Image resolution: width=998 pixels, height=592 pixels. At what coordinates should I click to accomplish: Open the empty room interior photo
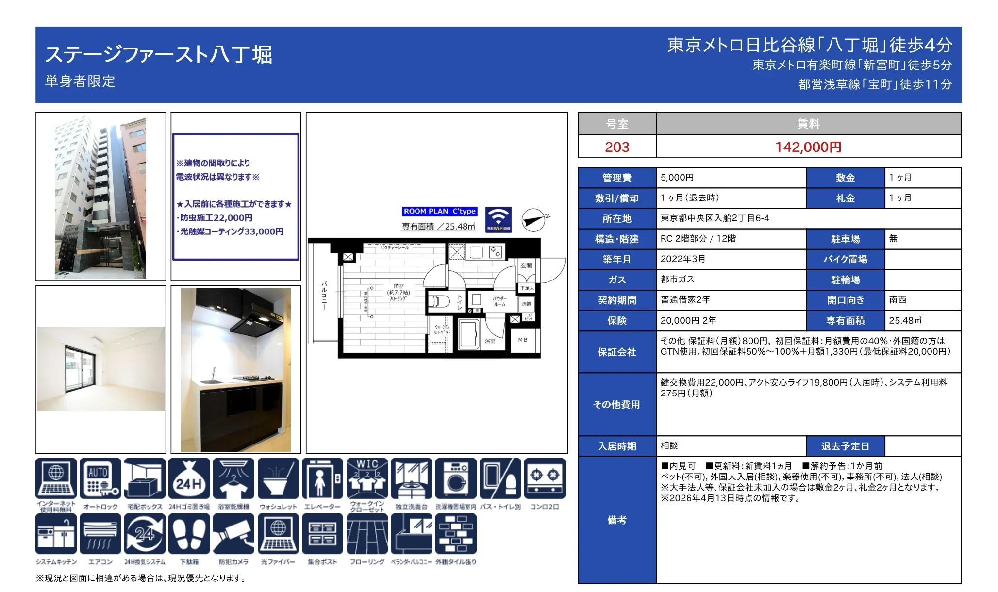pyautogui.click(x=100, y=369)
